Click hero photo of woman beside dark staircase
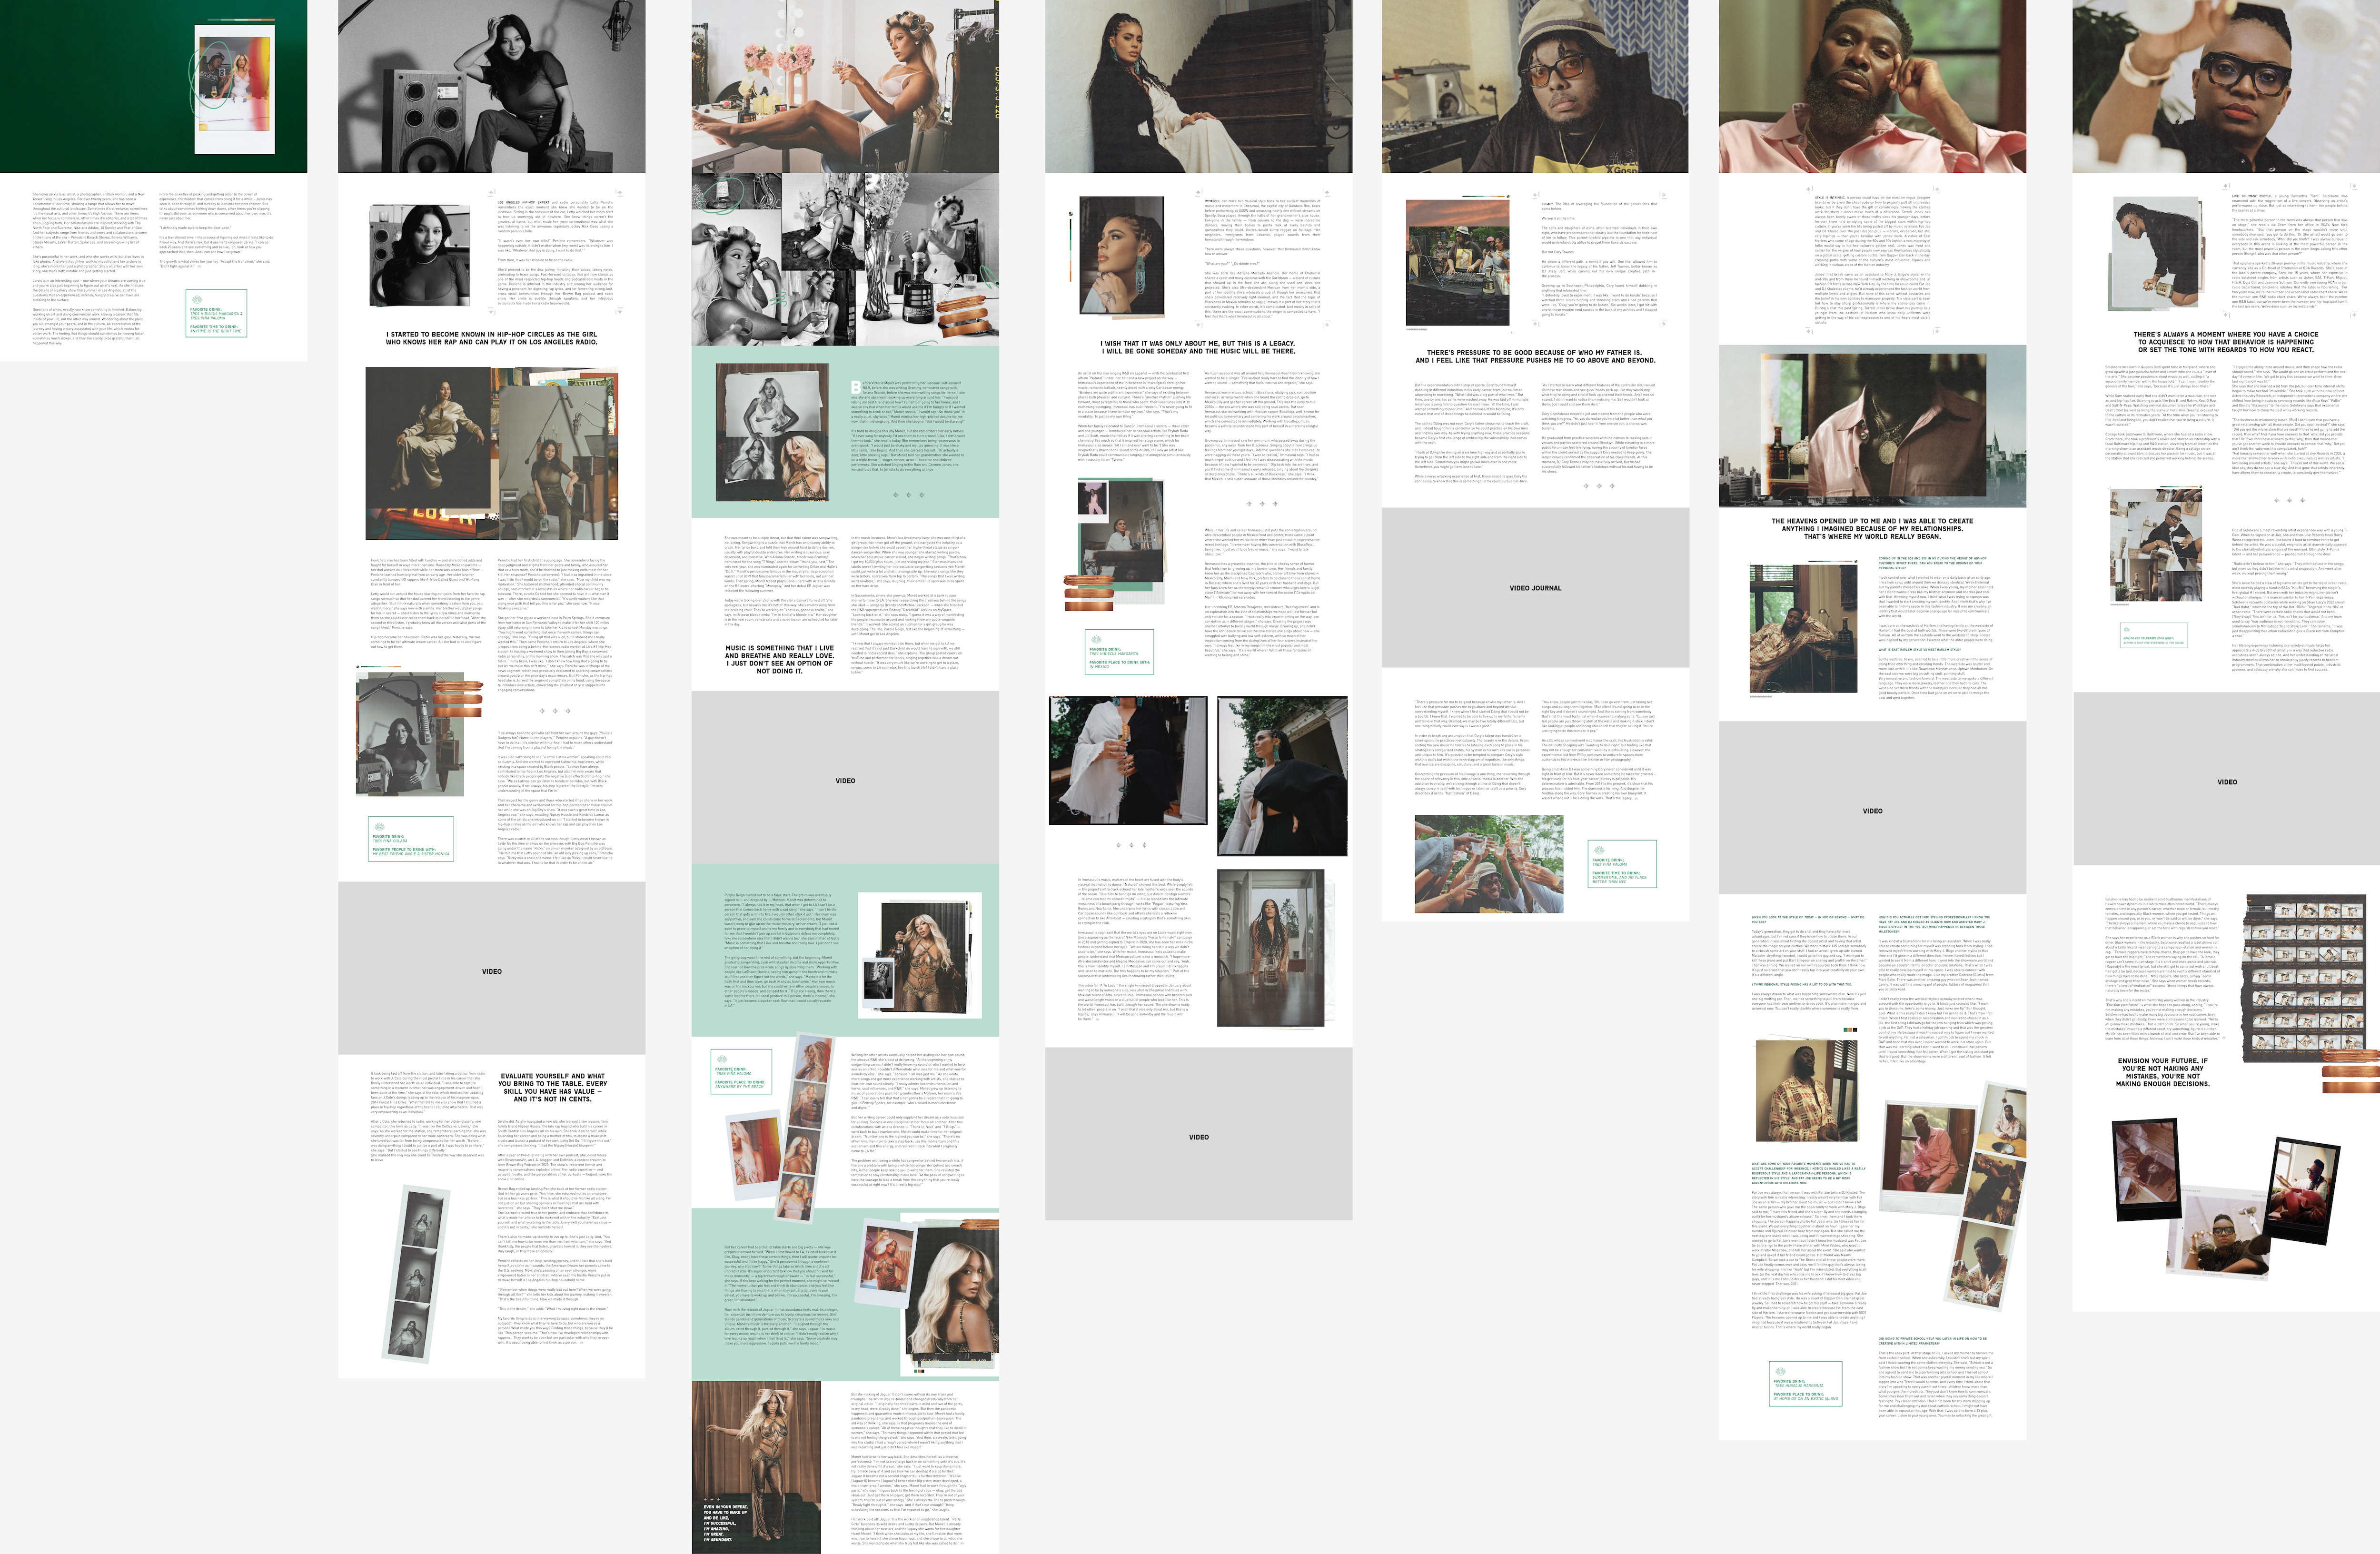Viewport: 2380px width, 1554px height. coord(1198,86)
